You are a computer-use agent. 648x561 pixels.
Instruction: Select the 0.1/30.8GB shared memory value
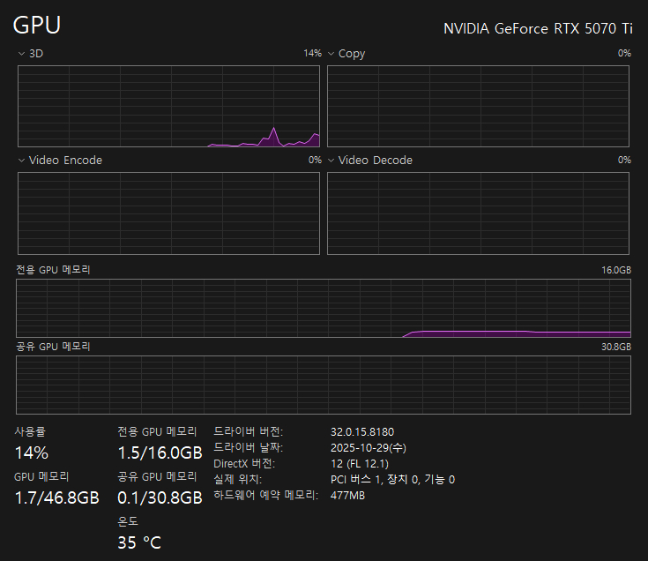160,497
